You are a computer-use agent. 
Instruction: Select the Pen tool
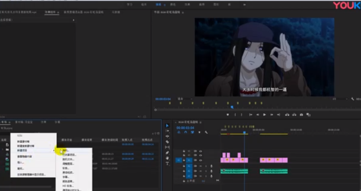168,153
